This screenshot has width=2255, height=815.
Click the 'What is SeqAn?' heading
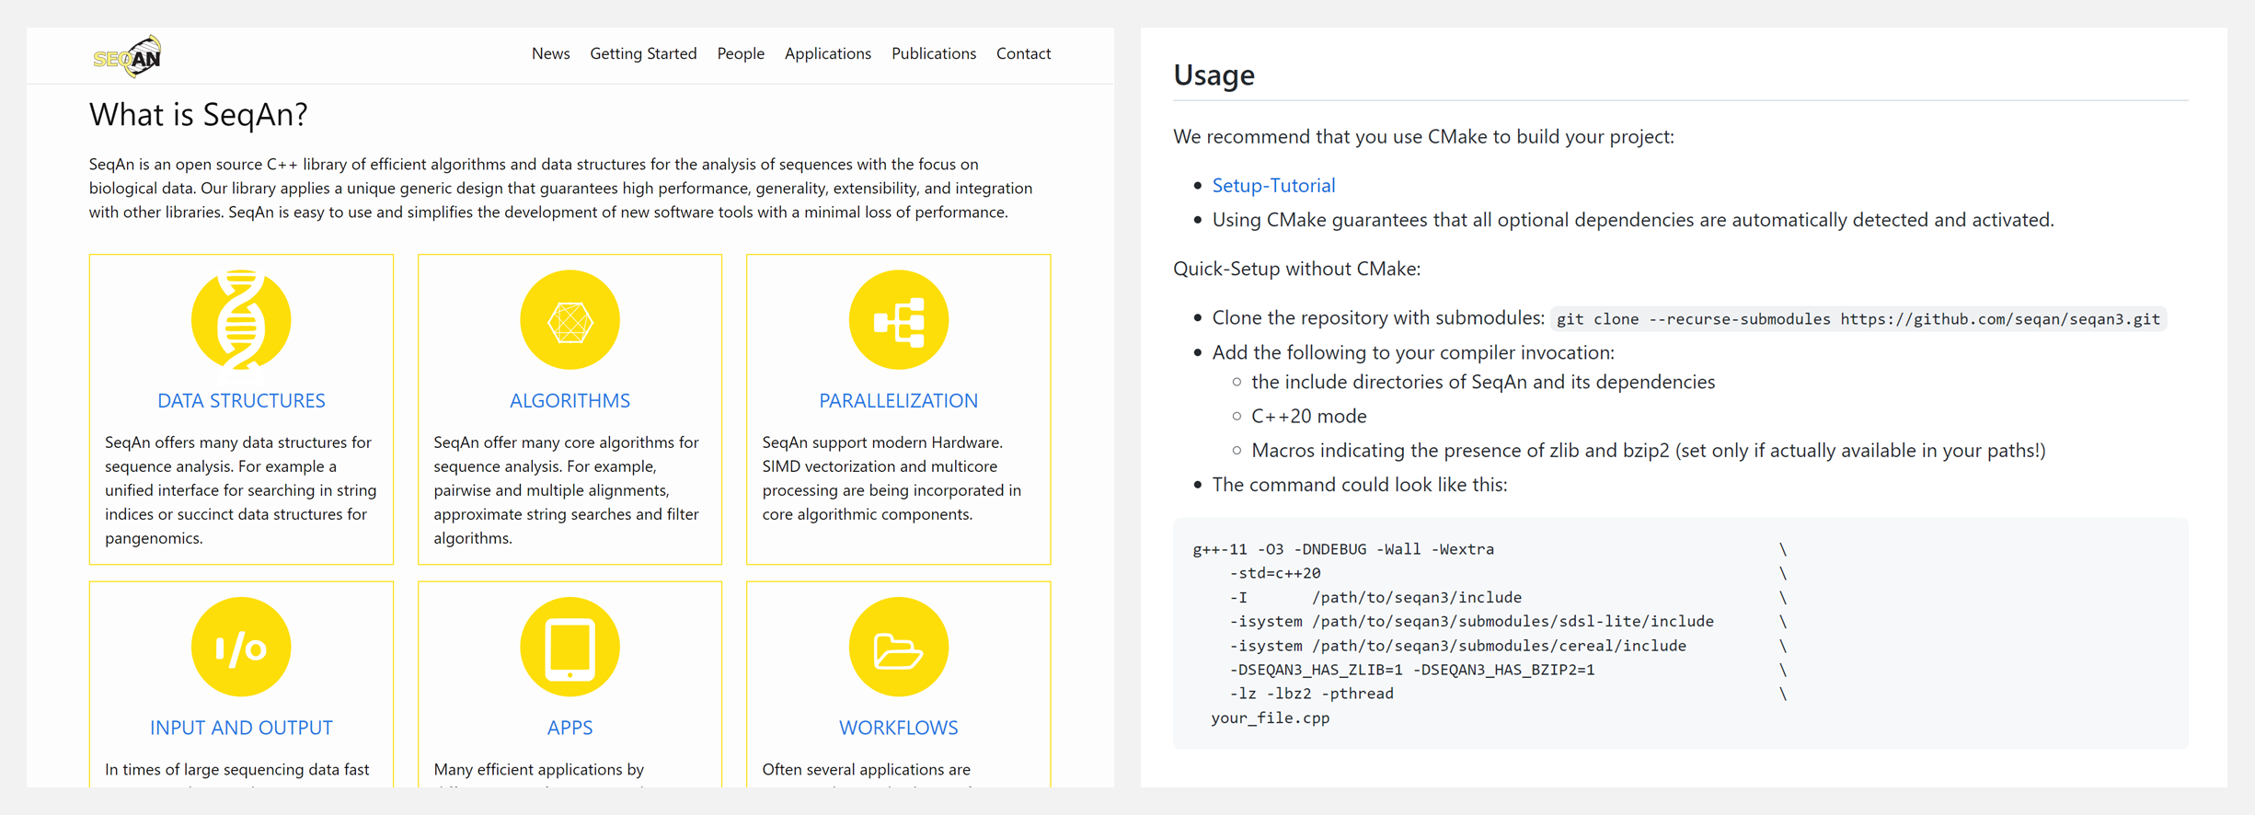tap(198, 114)
